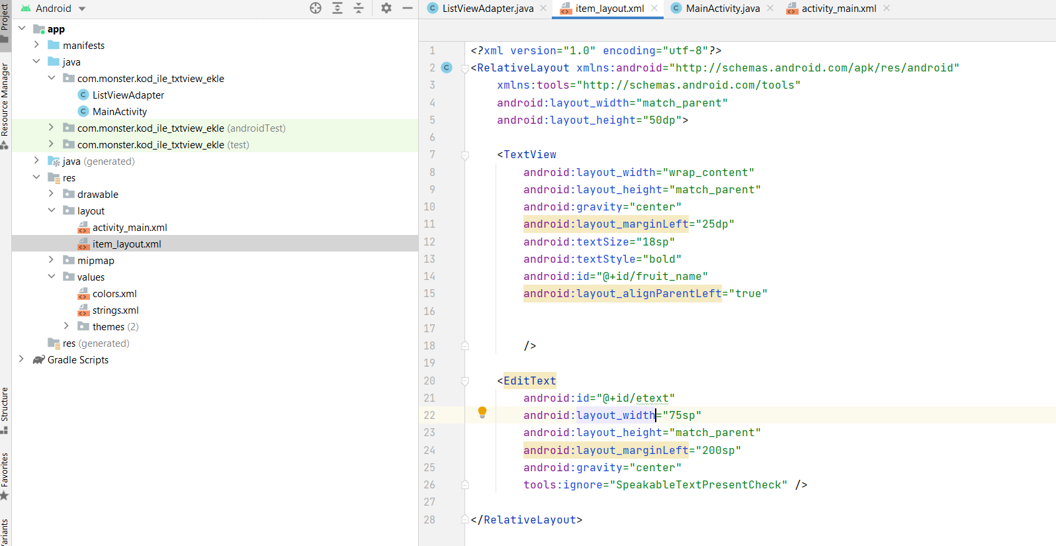Click "50dp" layout_height value
The image size is (1056, 546).
(662, 120)
